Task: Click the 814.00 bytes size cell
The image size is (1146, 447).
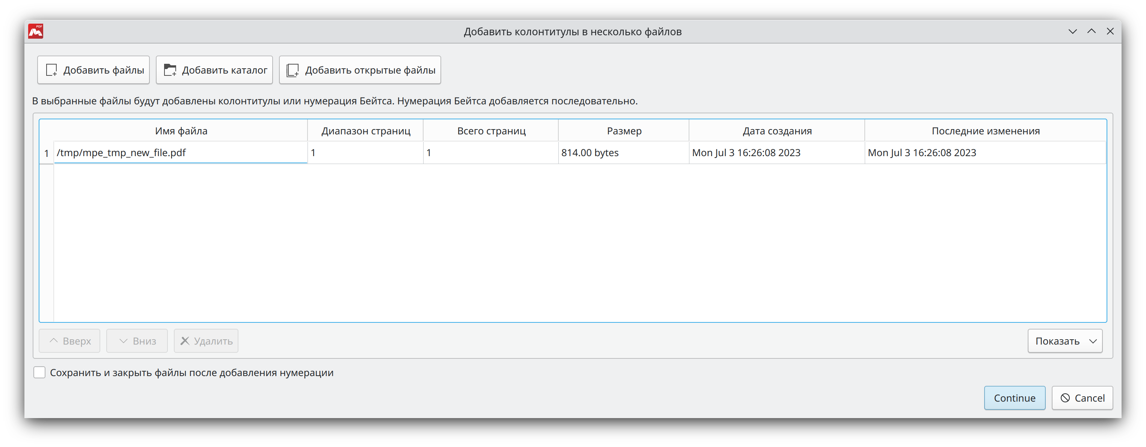Action: (x=624, y=152)
